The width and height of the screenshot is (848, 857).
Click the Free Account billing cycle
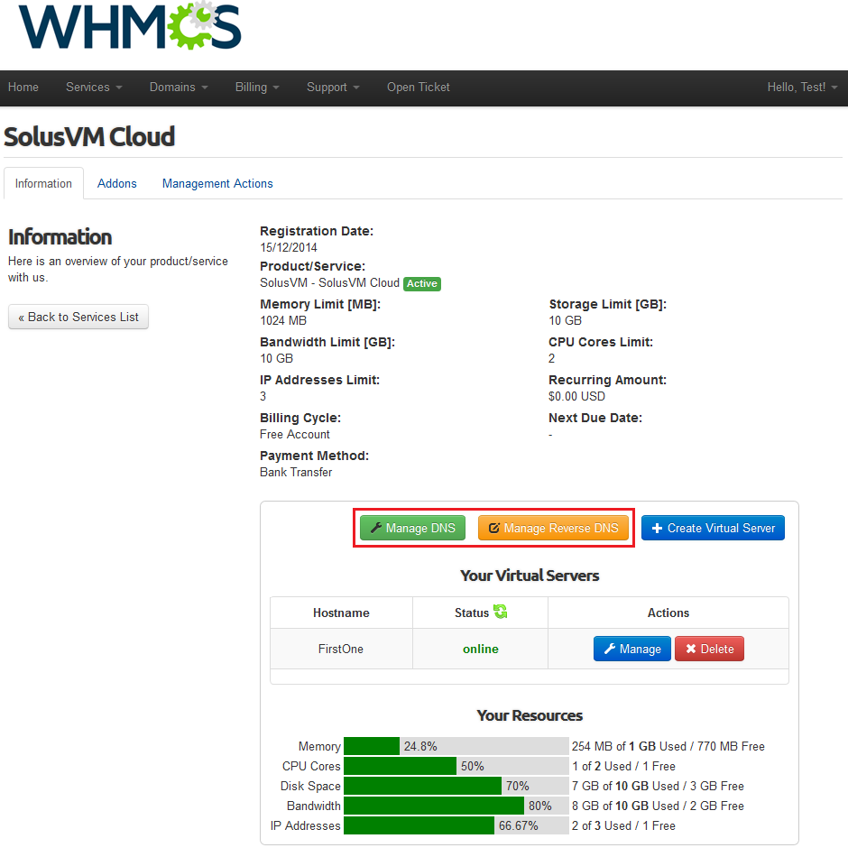click(x=295, y=435)
